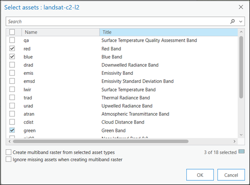The height and width of the screenshot is (185, 250).
Task: Uncheck the blue band checkbox
Action: [12, 57]
